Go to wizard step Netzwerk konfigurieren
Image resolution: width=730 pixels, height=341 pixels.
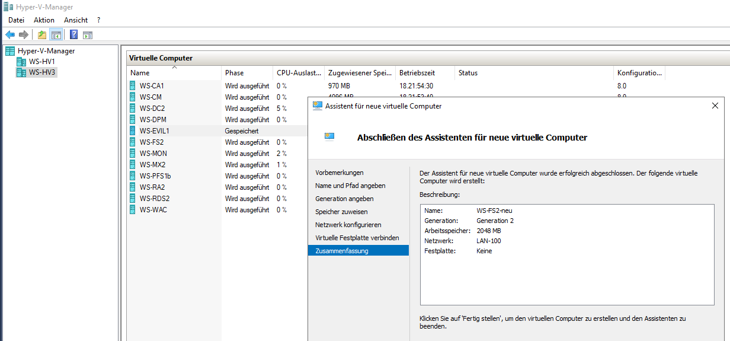tap(348, 225)
